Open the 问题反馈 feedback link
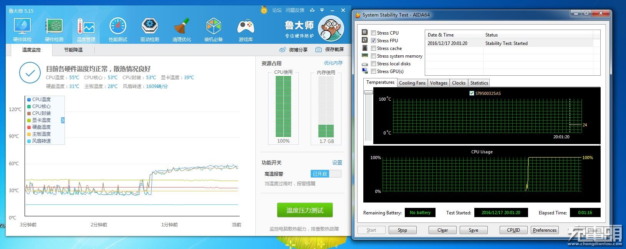This screenshot has height=249, width=626. pyautogui.click(x=295, y=10)
